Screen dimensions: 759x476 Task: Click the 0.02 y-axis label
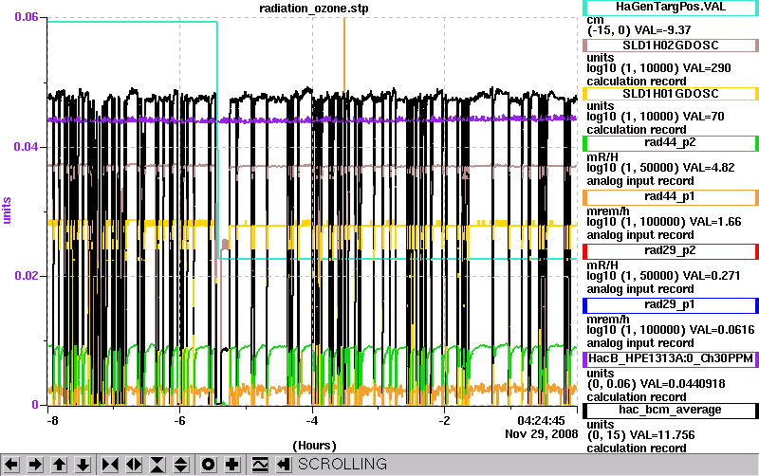[27, 276]
